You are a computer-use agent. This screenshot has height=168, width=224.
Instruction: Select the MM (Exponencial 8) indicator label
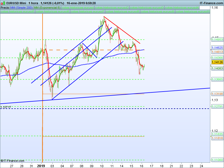47,8
